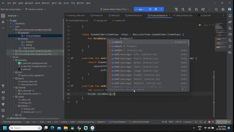Expand the xml resource folder
Image resolution: width=234 pixels, height=132 pixels.
point(14,115)
